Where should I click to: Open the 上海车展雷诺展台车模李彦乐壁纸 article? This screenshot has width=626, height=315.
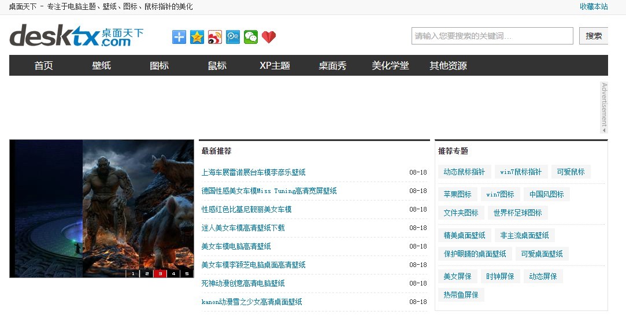pyautogui.click(x=253, y=172)
